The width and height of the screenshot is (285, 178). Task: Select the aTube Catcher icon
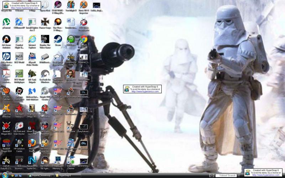coord(6,94)
